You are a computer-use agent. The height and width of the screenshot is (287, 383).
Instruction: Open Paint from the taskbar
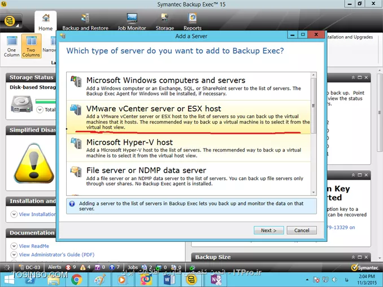coord(99,280)
